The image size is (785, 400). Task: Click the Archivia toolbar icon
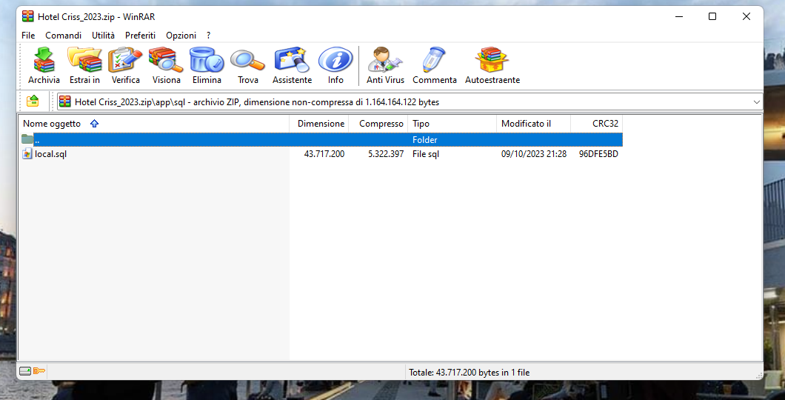coord(44,66)
